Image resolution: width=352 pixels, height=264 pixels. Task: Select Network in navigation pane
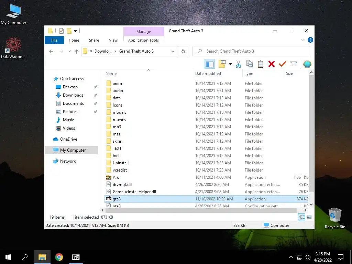[68, 161]
